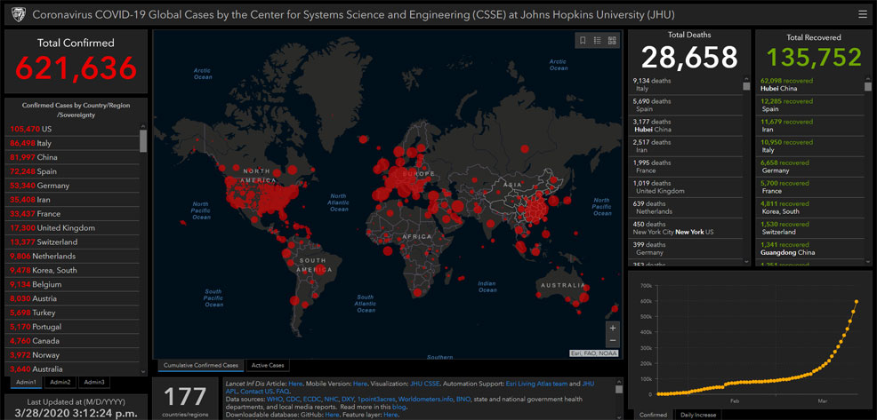The width and height of the screenshot is (877, 420).
Task: Open the BNO data source link
Action: [463, 400]
